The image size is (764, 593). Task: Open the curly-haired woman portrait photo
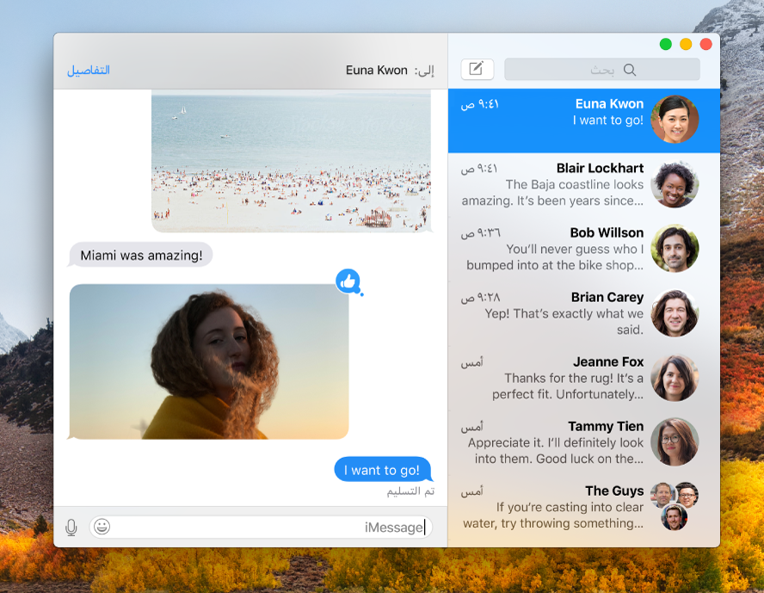(x=209, y=361)
